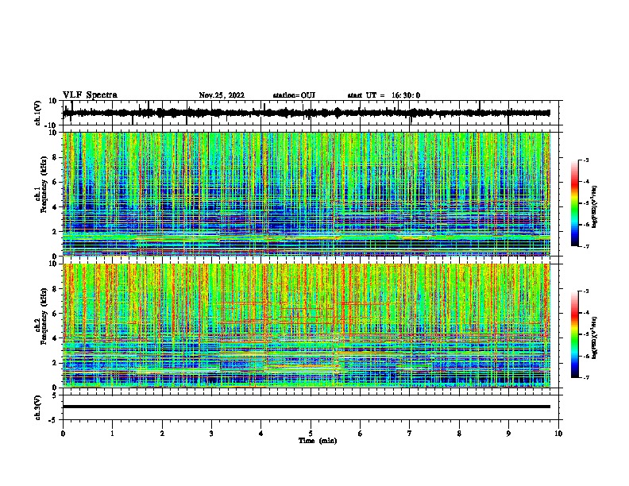Image resolution: width=629 pixels, height=486 pixels.
Task: Click inside the ch.2 spectrogram panel
Action: click(307, 326)
